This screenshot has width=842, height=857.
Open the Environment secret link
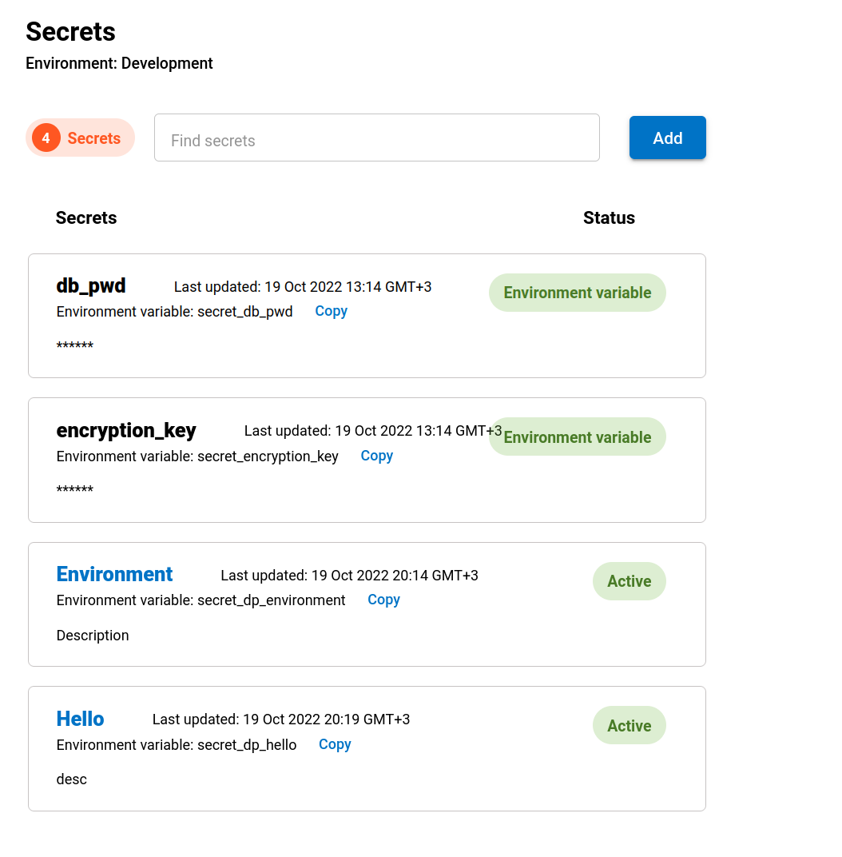114,574
